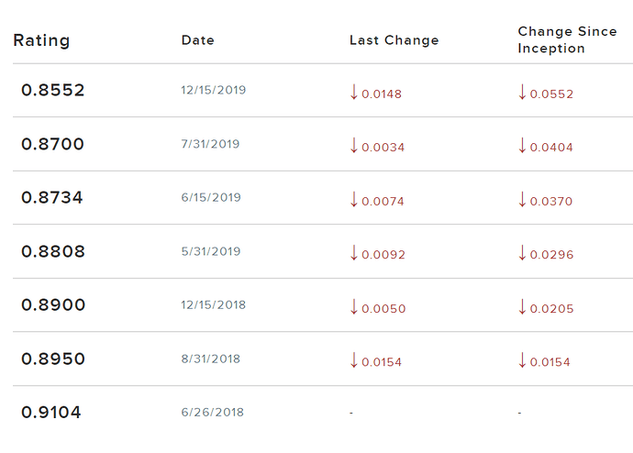Click the date 12/15/2018

click(213, 304)
